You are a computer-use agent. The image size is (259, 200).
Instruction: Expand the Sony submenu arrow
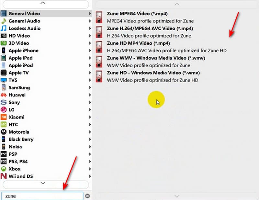(90, 102)
